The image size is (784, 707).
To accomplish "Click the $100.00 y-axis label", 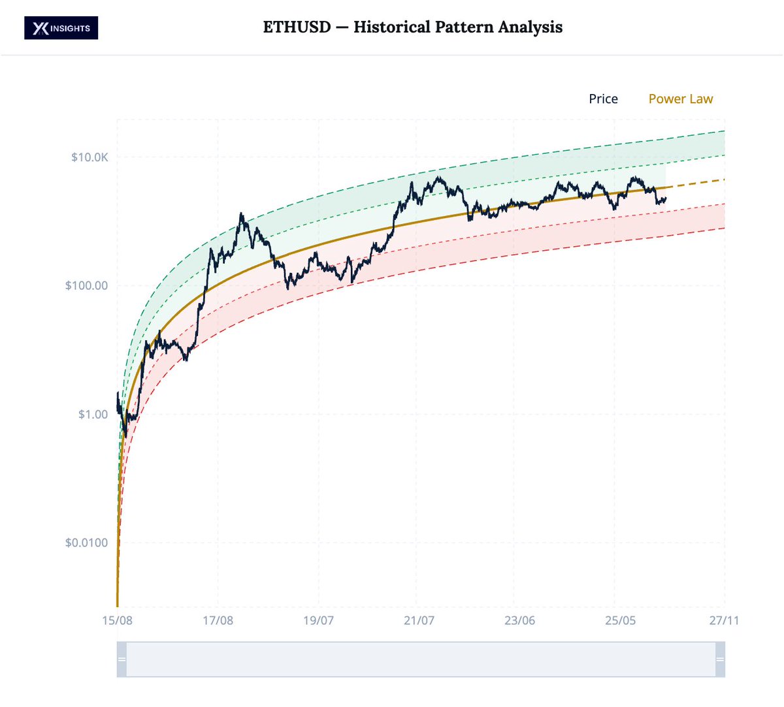I will pyautogui.click(x=86, y=286).
